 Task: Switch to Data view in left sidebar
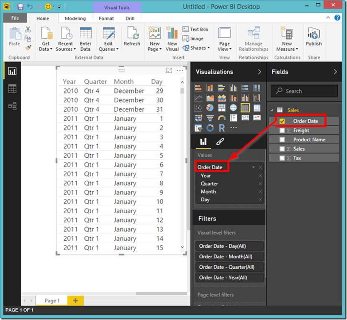(11, 88)
